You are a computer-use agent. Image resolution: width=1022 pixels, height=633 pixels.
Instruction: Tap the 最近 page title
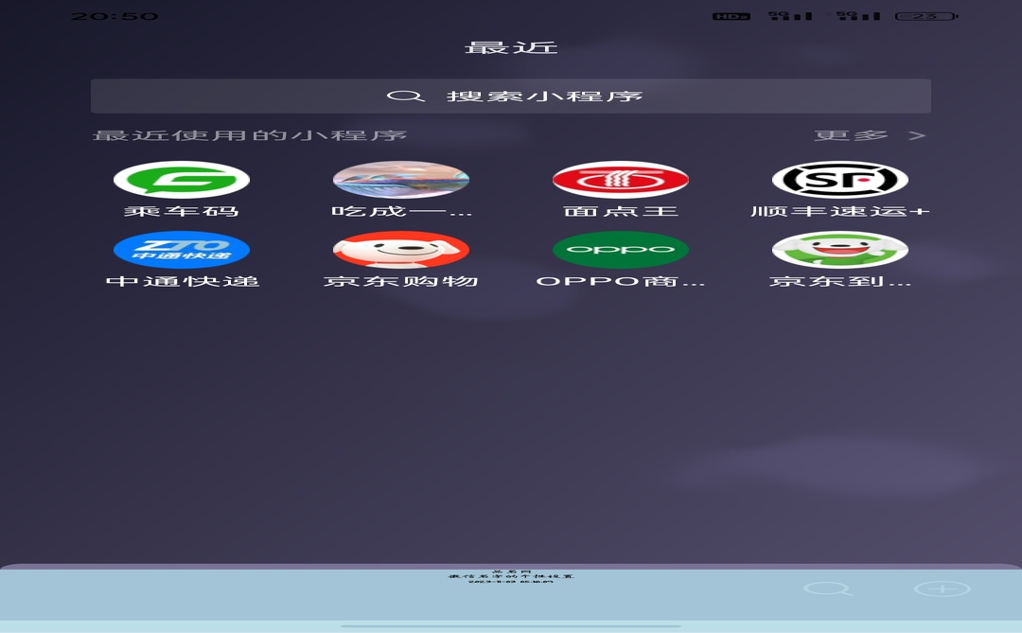[511, 47]
